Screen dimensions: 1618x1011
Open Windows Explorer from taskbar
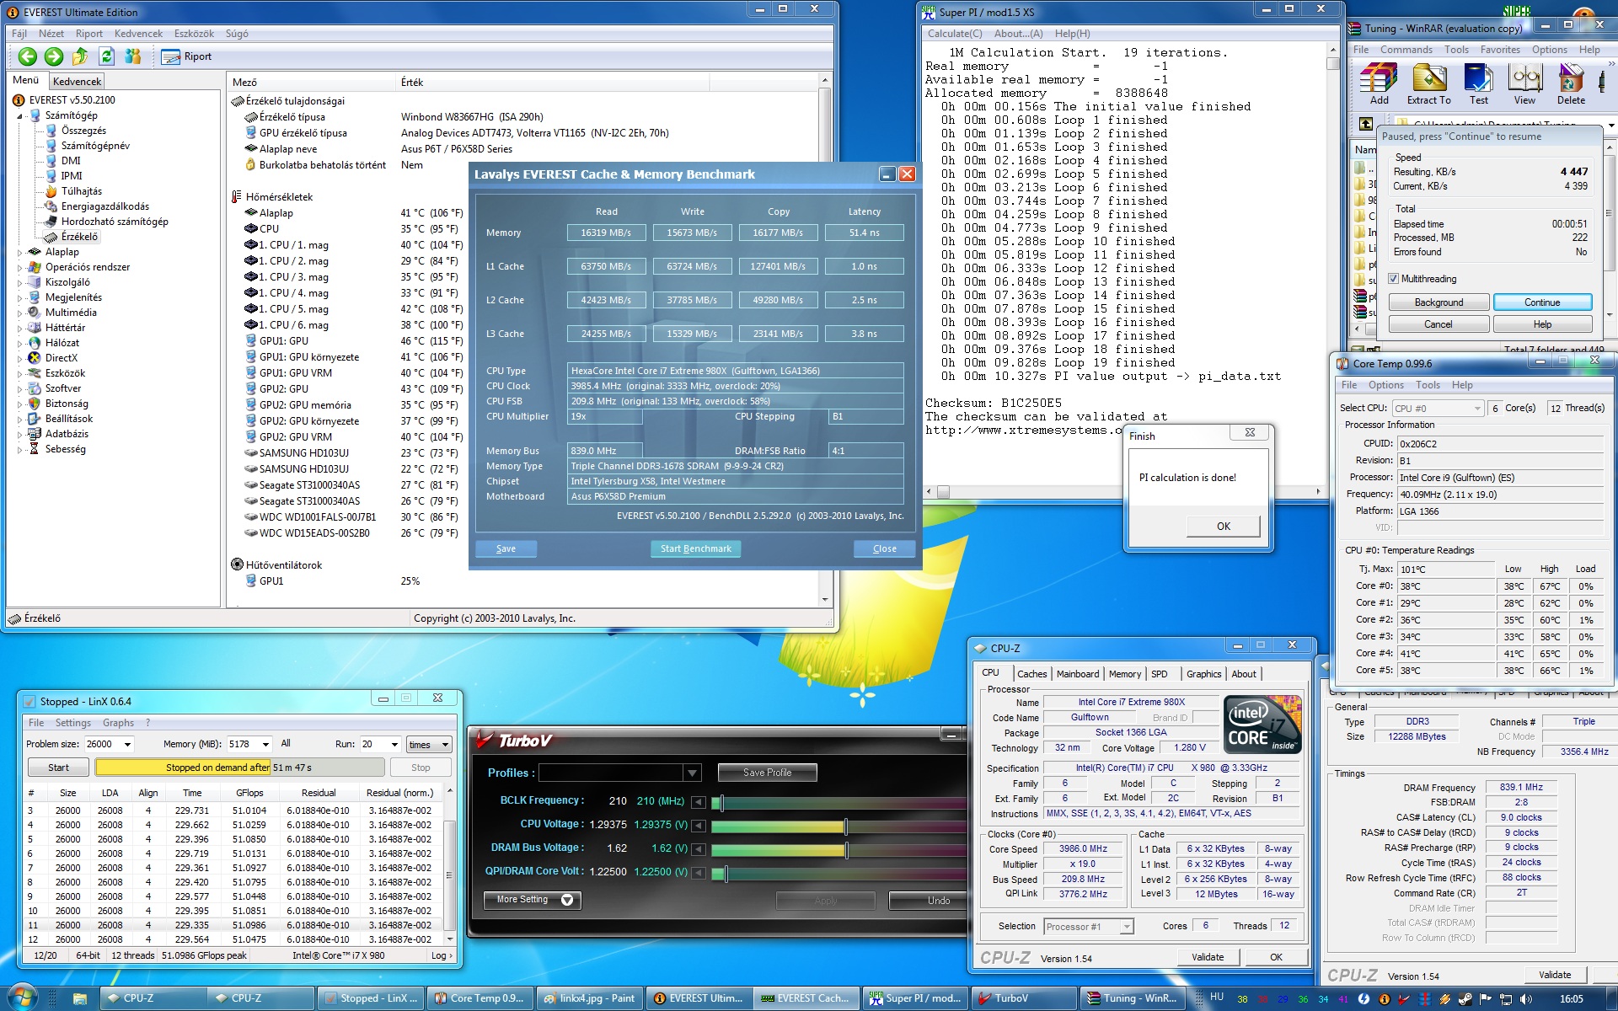click(79, 998)
